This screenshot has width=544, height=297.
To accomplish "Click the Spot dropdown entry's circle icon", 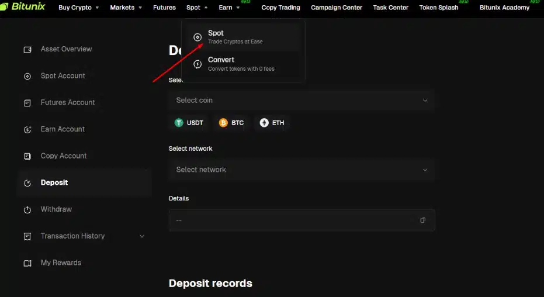I will click(197, 37).
